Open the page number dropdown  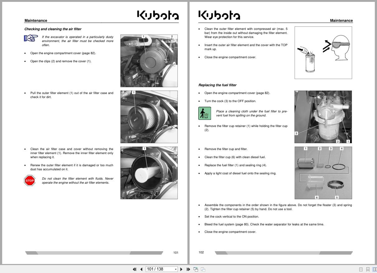tap(175, 269)
